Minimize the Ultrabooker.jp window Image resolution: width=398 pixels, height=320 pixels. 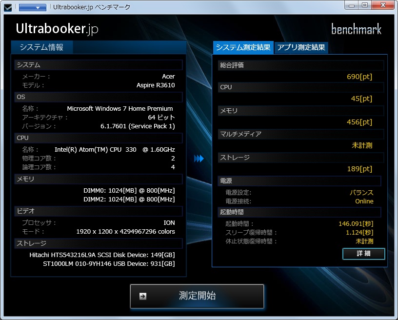[352, 5]
